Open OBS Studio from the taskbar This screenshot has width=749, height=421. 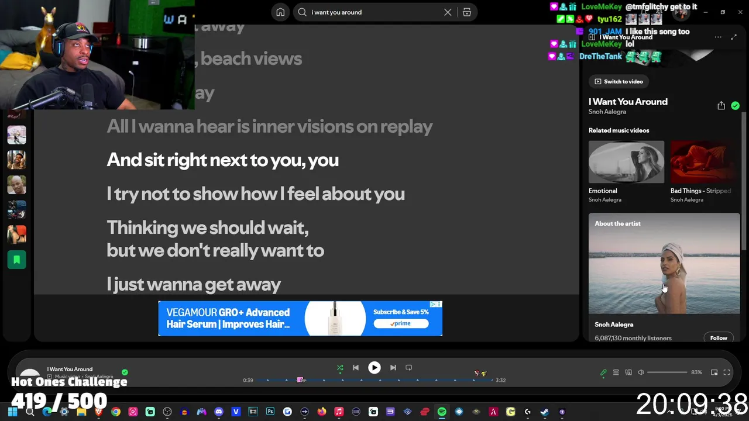[x=167, y=412]
